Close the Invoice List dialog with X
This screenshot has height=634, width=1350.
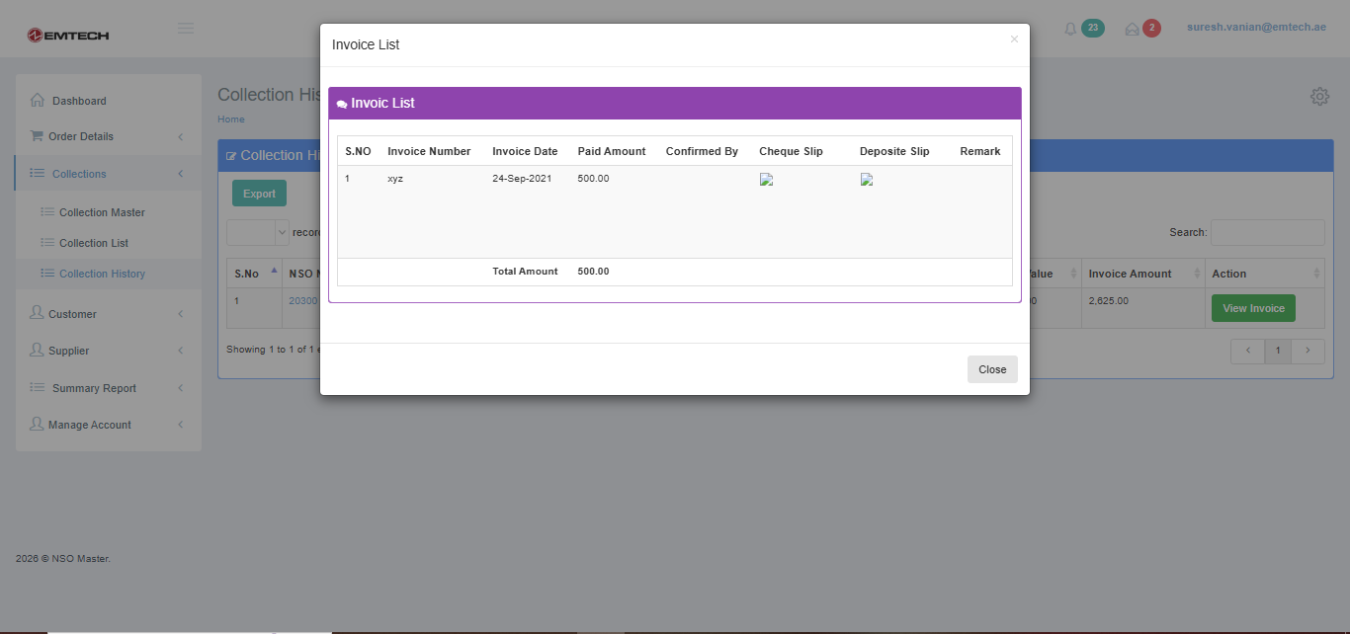coord(1014,40)
